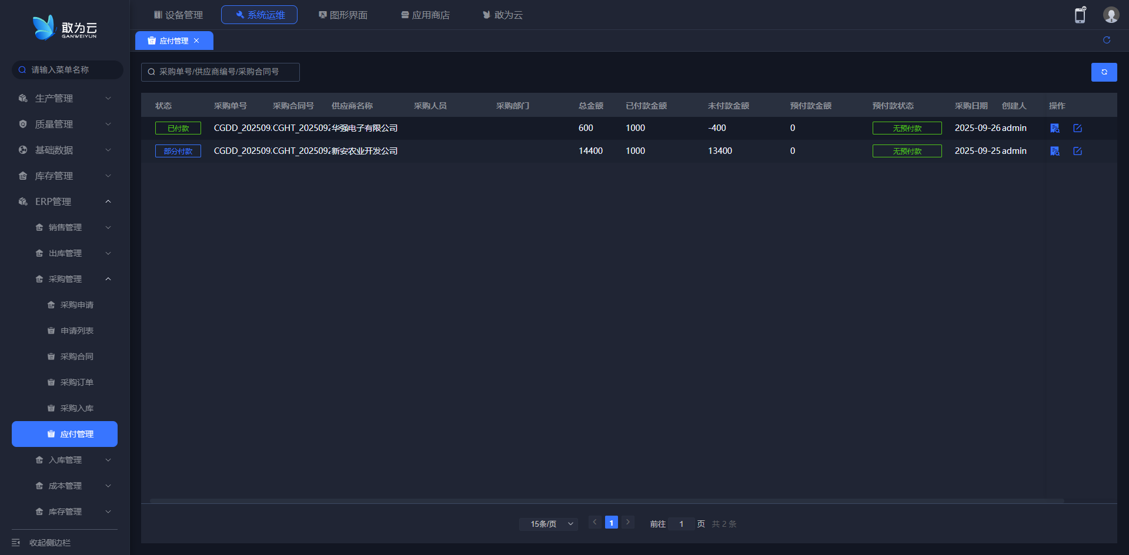Image resolution: width=1129 pixels, height=555 pixels.
Task: Close the 应付管理 tab
Action: pos(196,41)
